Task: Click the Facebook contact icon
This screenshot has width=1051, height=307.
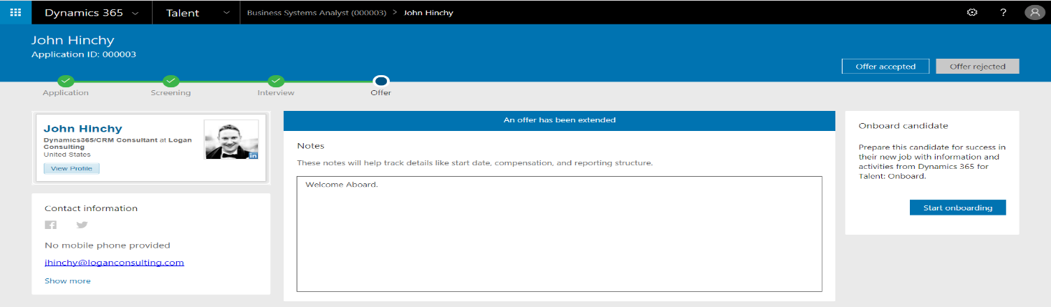Action: click(x=51, y=225)
